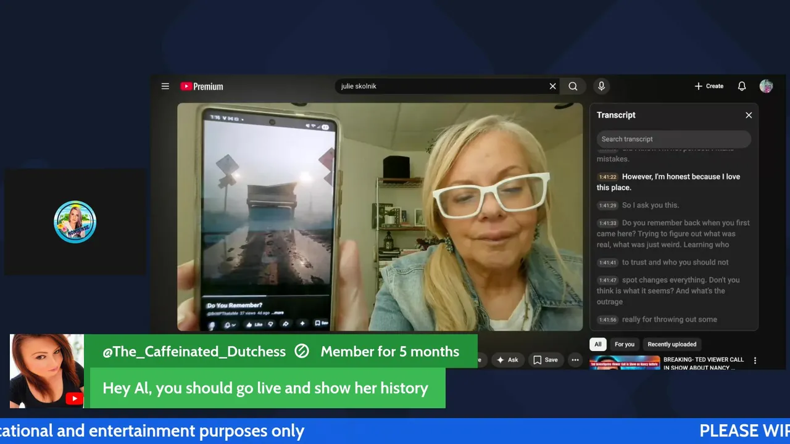The width and height of the screenshot is (790, 444).
Task: Open the Create menu
Action: pyautogui.click(x=709, y=86)
